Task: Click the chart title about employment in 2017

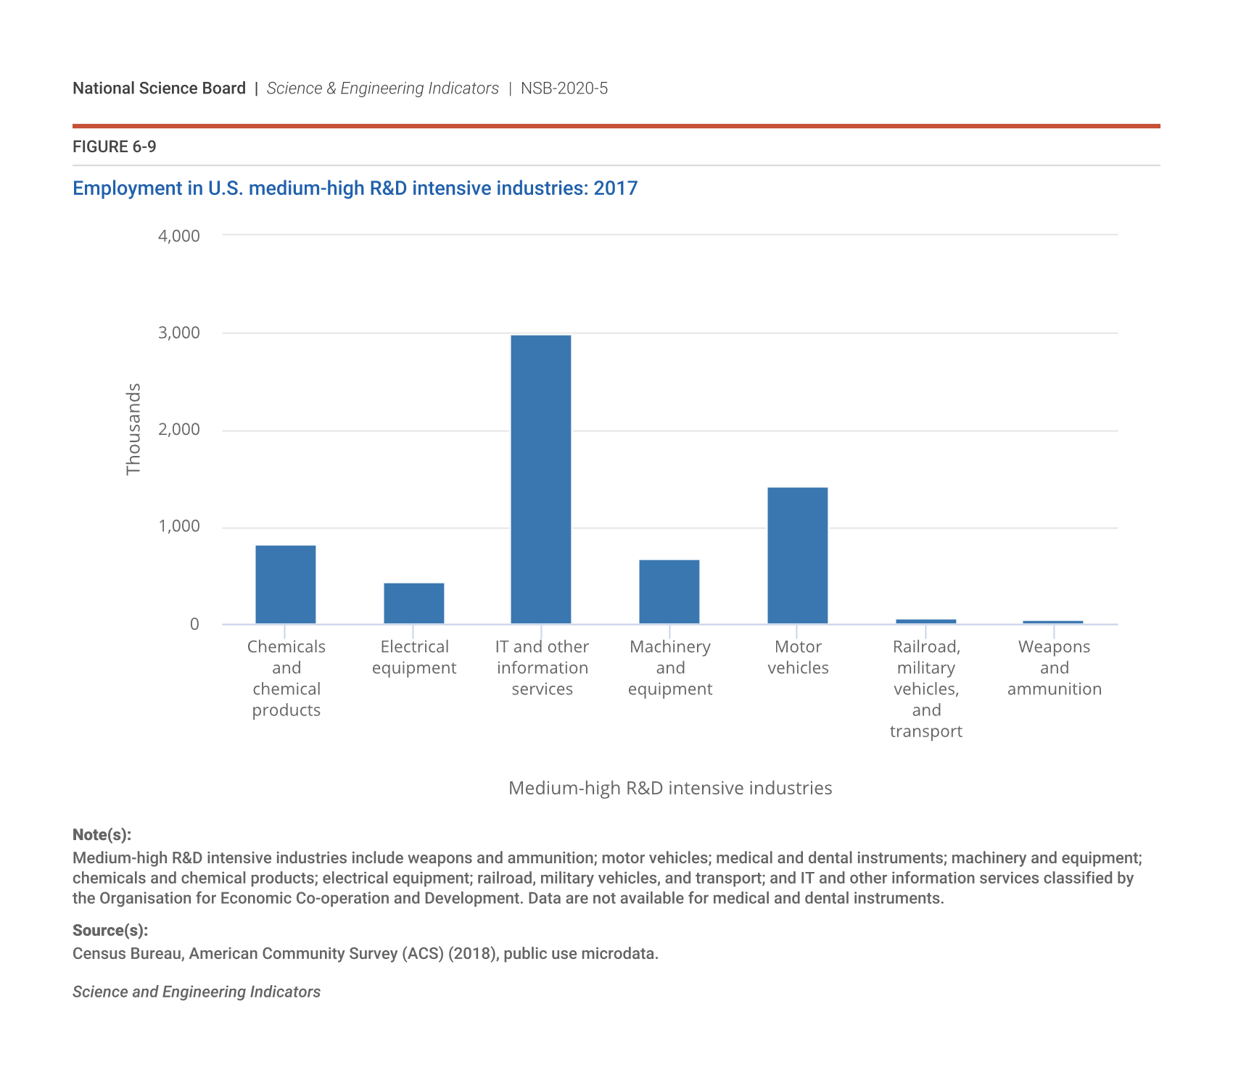Action: pyautogui.click(x=355, y=188)
